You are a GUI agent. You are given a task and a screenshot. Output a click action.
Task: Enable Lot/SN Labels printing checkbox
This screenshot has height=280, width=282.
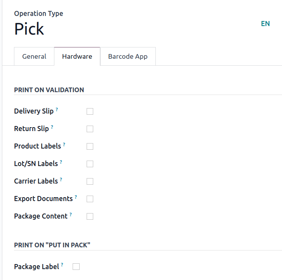pos(90,164)
